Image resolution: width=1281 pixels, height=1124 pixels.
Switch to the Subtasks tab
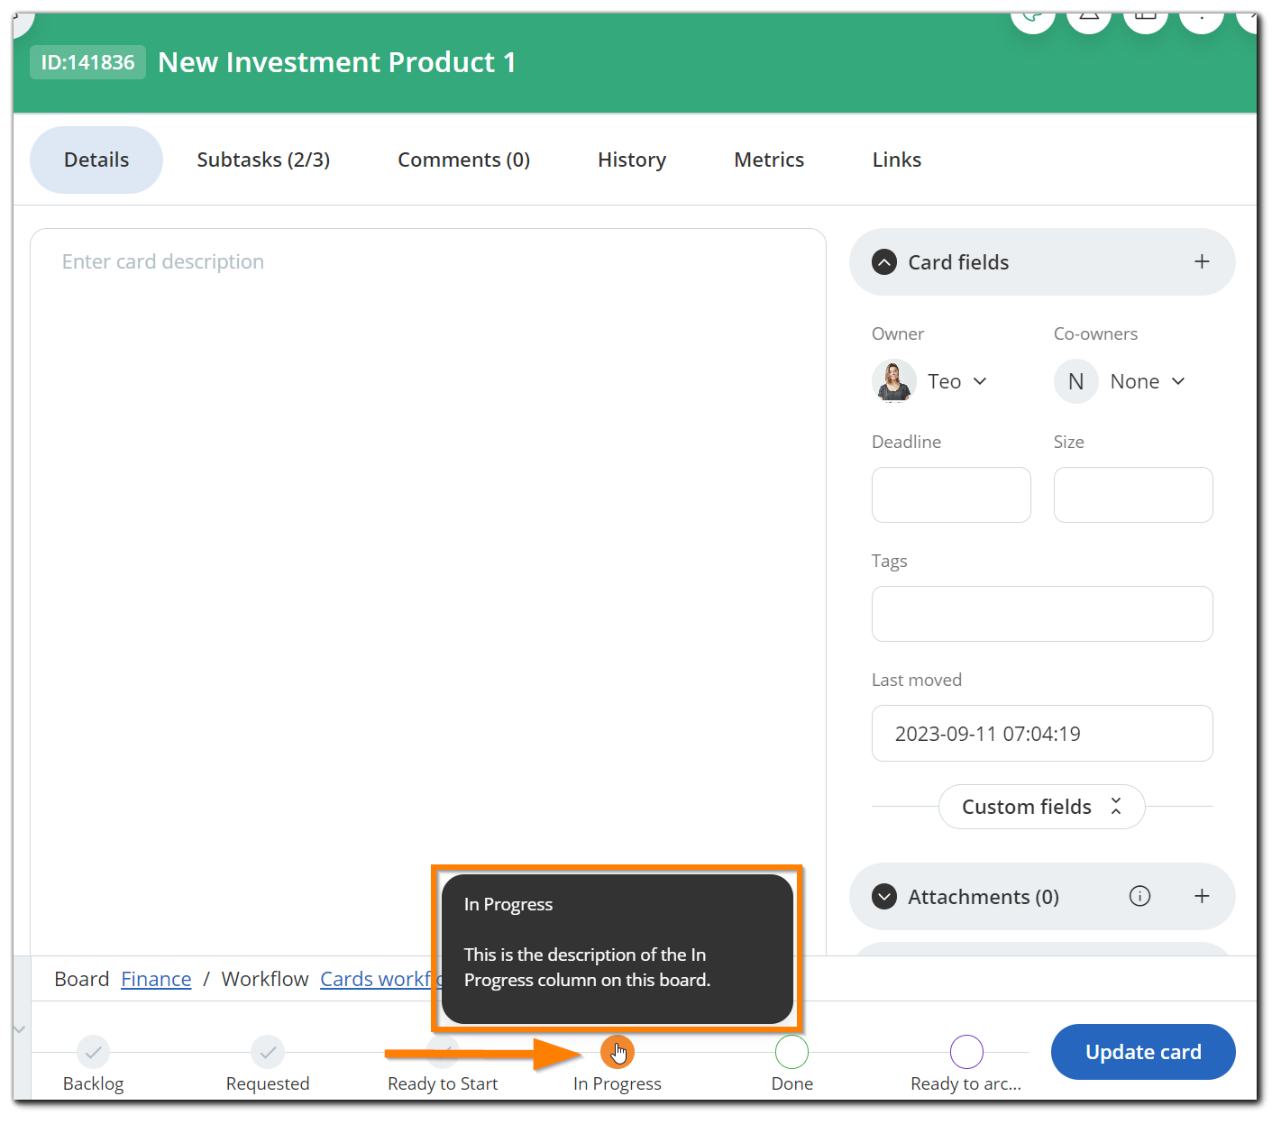click(x=263, y=160)
